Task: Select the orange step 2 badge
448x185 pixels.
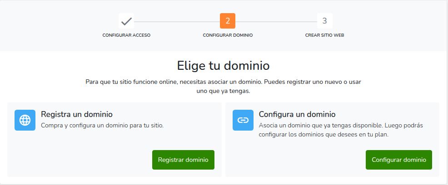Action: pyautogui.click(x=228, y=21)
